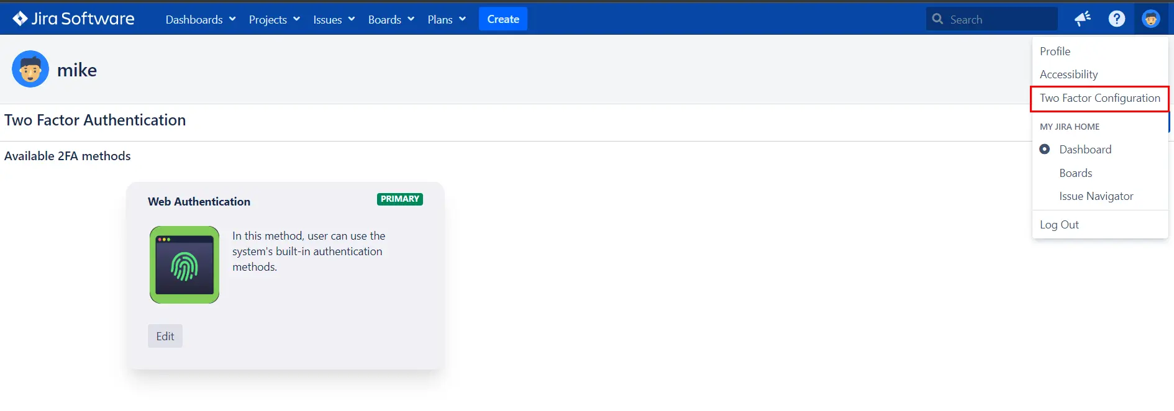The width and height of the screenshot is (1174, 411).
Task: Click the mike username heading
Action: [x=77, y=70]
